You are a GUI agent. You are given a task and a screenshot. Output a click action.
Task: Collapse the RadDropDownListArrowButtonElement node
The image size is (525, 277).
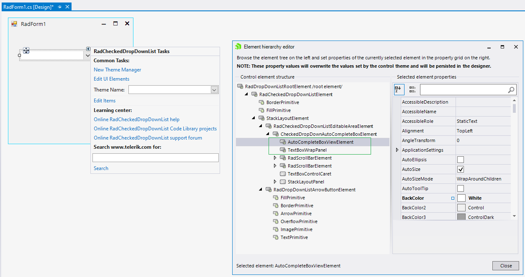pos(261,190)
